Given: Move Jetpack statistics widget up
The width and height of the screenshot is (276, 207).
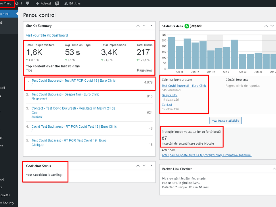Looking at the screenshot, I should tap(266, 26).
